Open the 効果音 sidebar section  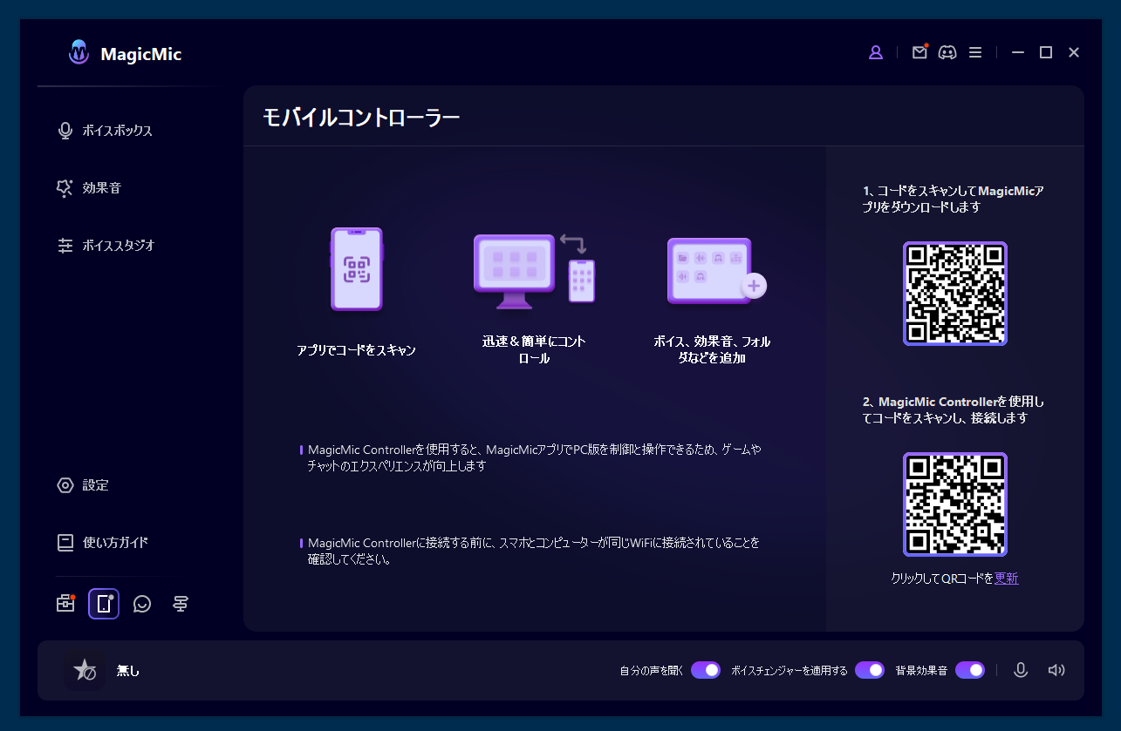click(102, 187)
